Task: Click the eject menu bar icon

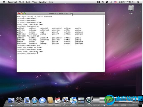Action: tap(111, 2)
